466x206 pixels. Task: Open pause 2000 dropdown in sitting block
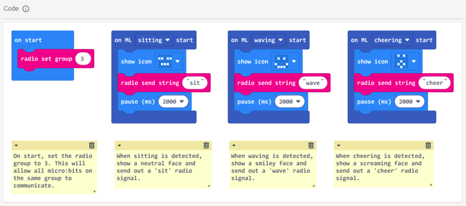[173, 102]
